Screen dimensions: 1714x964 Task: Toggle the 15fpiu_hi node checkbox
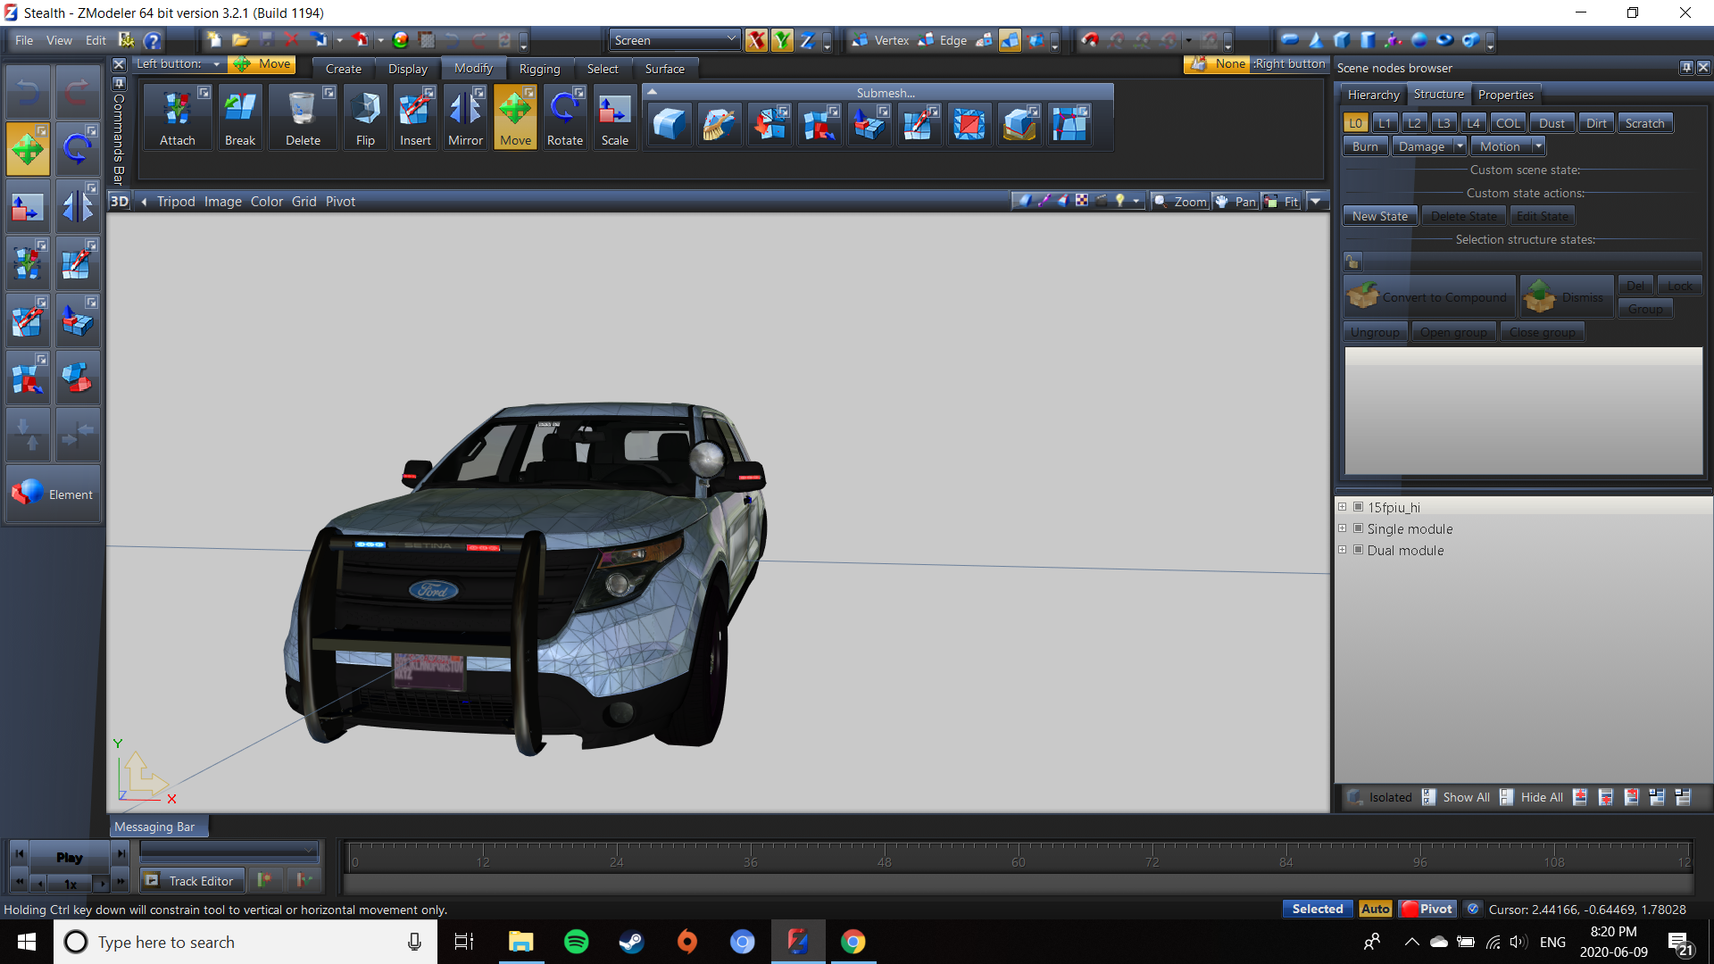coord(1359,507)
